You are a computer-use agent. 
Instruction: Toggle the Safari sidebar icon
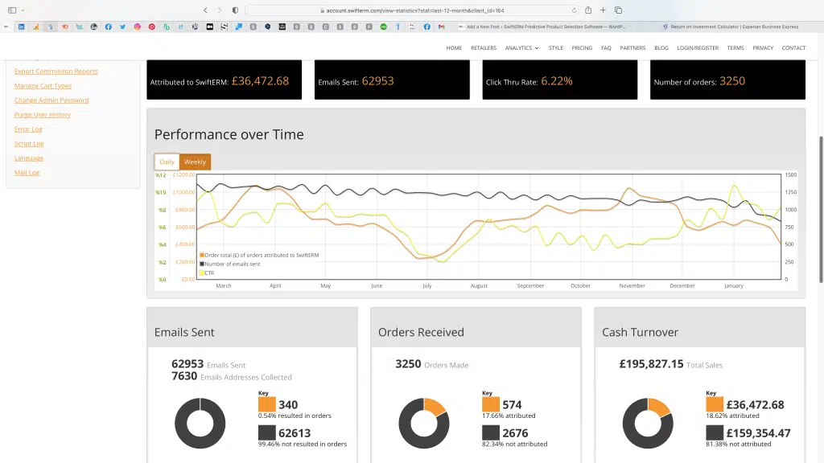coord(12,10)
